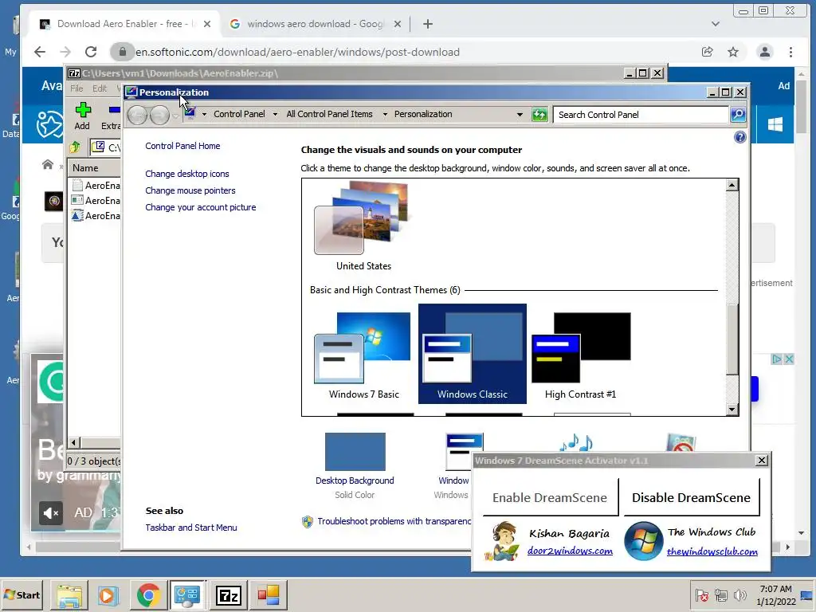Image resolution: width=816 pixels, height=612 pixels.
Task: Go up one folder in 7-Zip
Action: point(75,147)
